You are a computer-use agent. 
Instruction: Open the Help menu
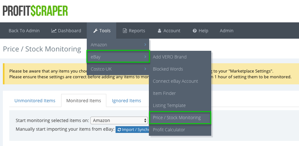[200, 31]
